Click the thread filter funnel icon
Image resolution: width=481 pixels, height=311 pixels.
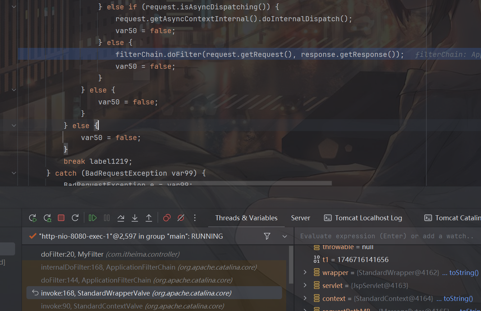coord(267,236)
